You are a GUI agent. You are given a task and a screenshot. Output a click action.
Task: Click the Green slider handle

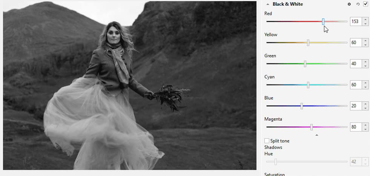pyautogui.click(x=305, y=64)
